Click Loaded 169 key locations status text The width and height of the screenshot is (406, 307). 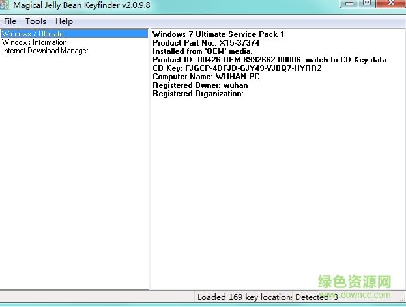point(244,297)
